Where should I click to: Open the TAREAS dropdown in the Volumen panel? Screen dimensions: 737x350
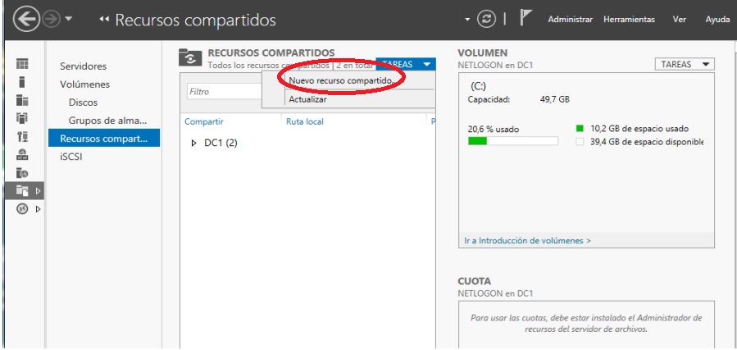tap(685, 65)
